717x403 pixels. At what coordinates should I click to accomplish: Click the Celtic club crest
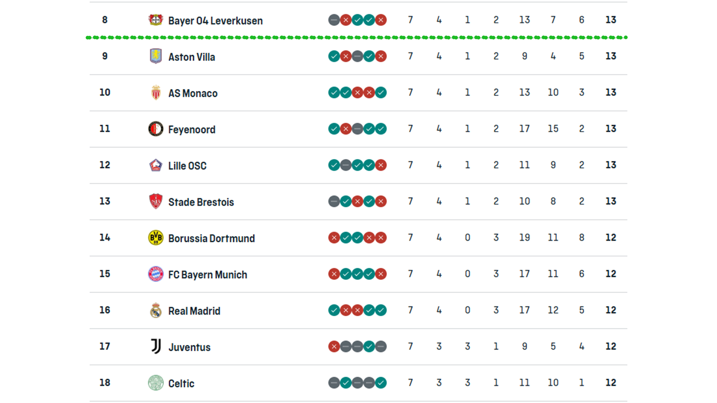click(x=156, y=383)
